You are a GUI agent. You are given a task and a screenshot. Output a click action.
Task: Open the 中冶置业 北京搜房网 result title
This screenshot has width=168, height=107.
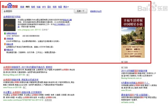[23, 92]
